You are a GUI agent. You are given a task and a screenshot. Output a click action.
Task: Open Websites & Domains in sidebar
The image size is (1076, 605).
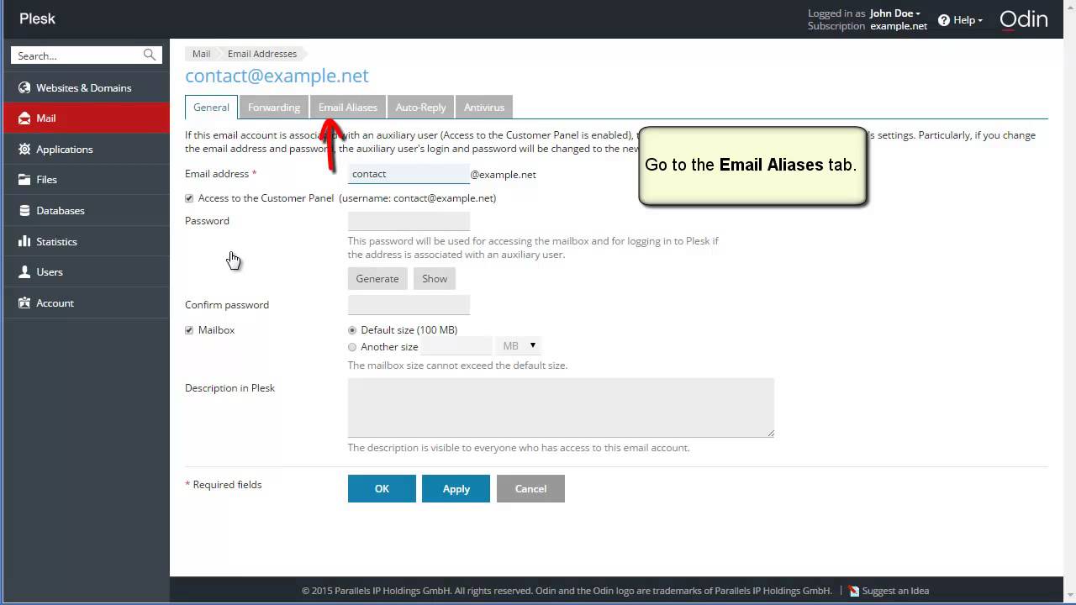pyautogui.click(x=85, y=87)
